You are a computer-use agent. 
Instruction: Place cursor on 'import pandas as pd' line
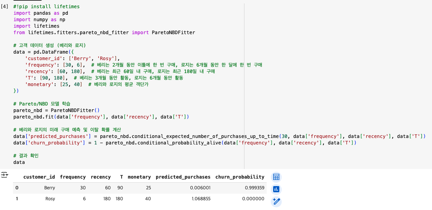click(x=41, y=13)
